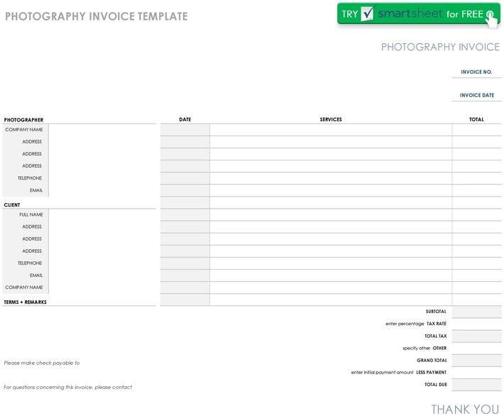
Task: Select the THANK YOU text
Action: coord(465,409)
